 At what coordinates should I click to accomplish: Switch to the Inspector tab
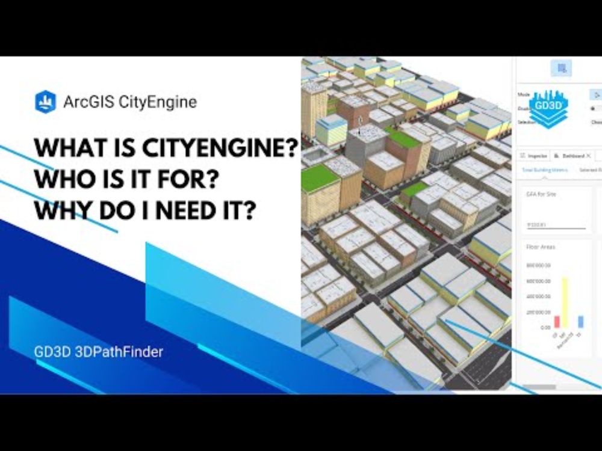[534, 156]
